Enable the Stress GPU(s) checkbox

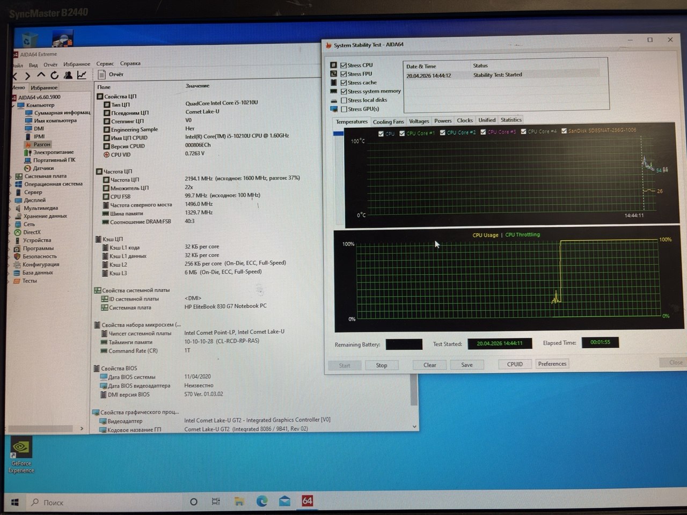344,109
